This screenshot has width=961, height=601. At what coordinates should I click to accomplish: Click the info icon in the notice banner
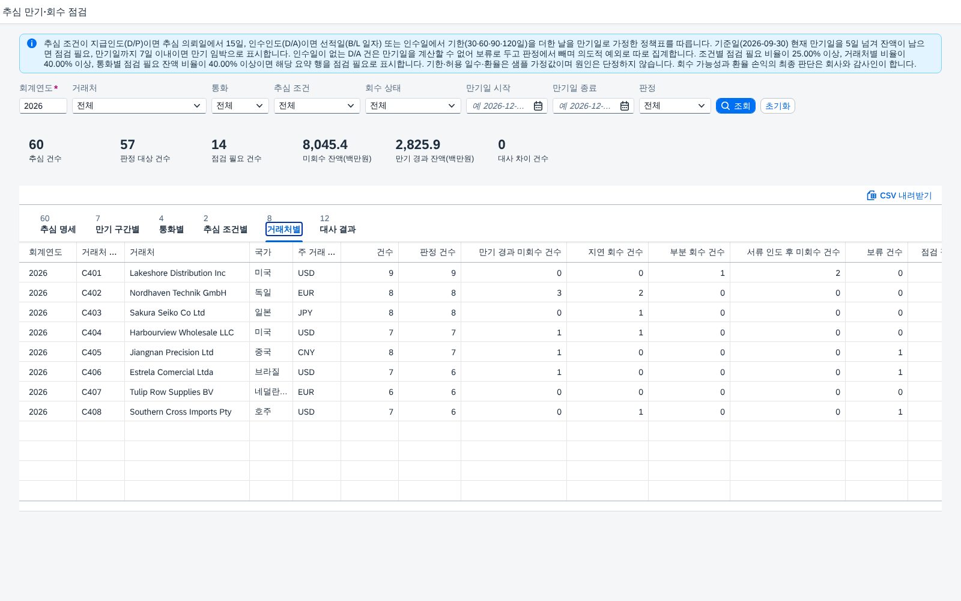(32, 43)
